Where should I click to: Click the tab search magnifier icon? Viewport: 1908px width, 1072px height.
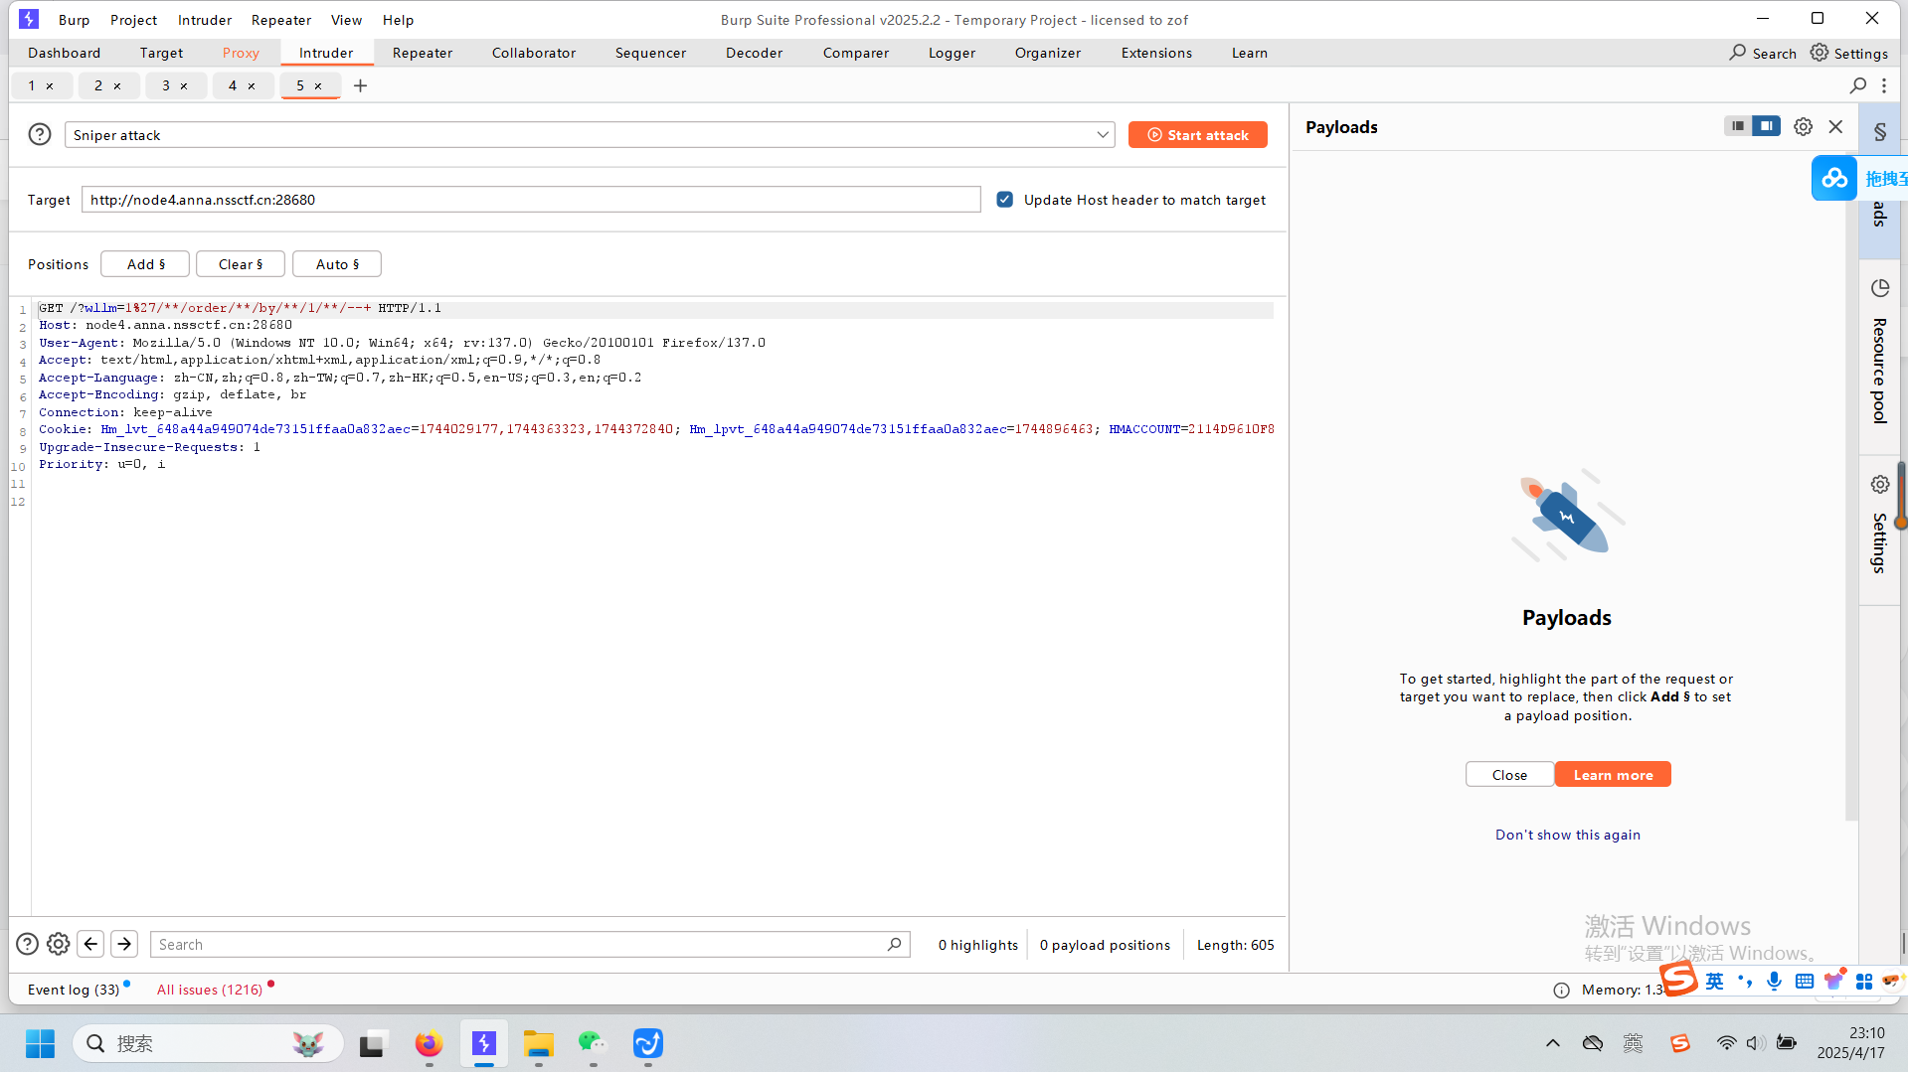coord(1857,85)
